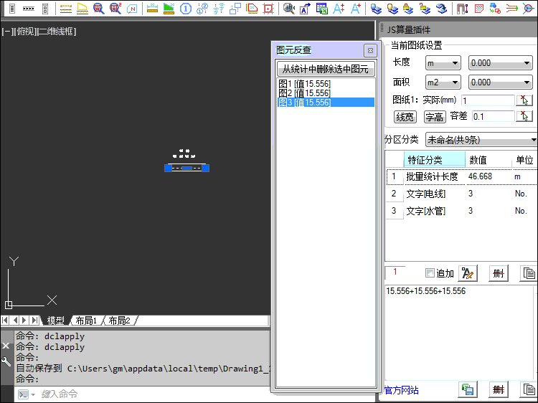Image resolution: width=538 pixels, height=403 pixels.
Task: Open the 面积 unit dropdown showing m2
Action: point(443,82)
